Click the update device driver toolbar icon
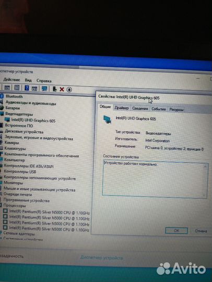 pos(55,89)
